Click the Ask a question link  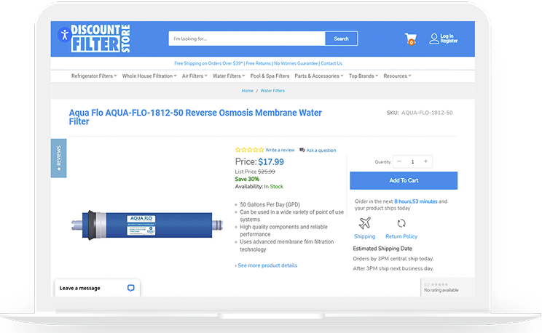[321, 150]
